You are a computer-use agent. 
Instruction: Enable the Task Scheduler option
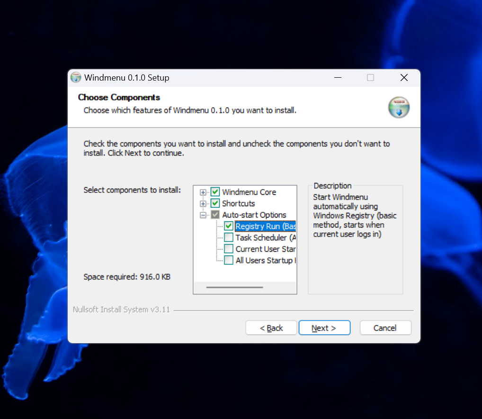click(x=228, y=237)
